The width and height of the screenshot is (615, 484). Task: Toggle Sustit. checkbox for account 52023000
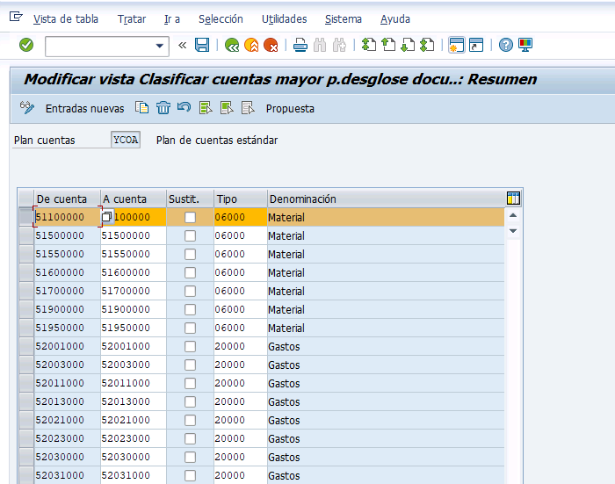tap(191, 438)
